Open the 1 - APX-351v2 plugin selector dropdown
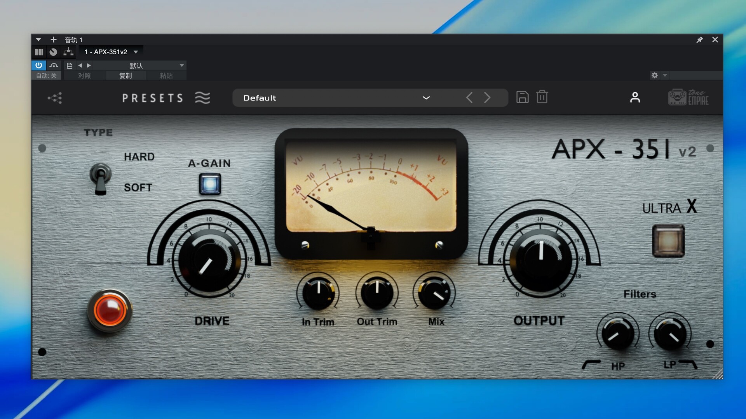 111,52
